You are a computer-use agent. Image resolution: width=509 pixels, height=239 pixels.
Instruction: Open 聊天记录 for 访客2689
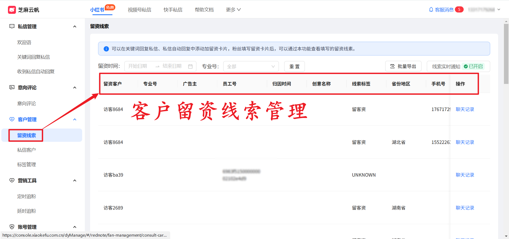pos(465,208)
